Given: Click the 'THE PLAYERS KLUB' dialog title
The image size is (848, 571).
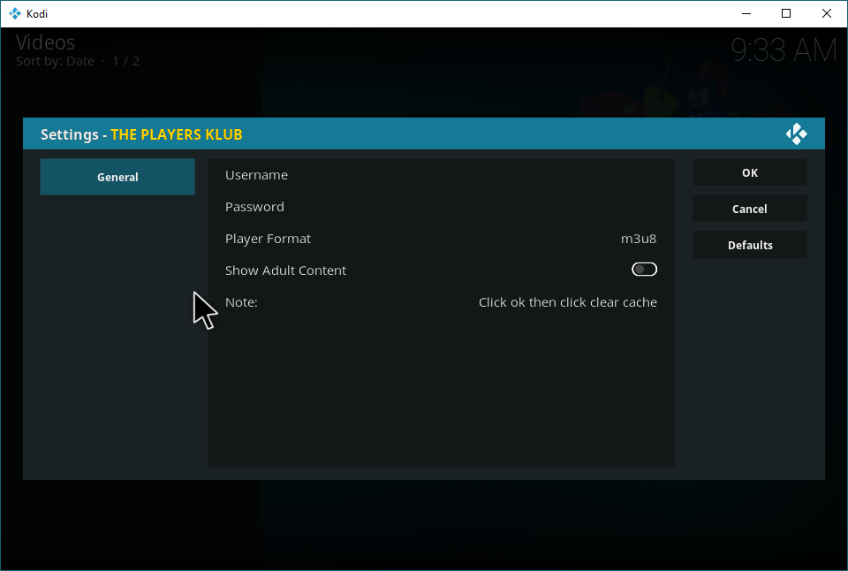Looking at the screenshot, I should (x=176, y=134).
